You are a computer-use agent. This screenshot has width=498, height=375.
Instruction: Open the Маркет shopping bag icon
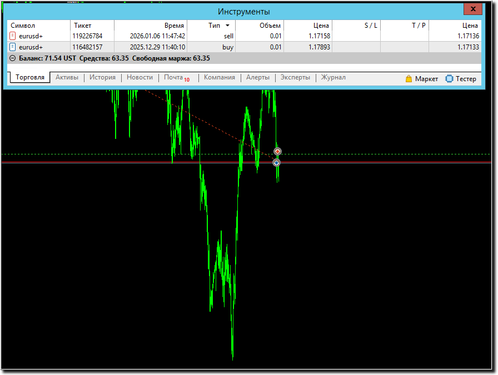[409, 79]
